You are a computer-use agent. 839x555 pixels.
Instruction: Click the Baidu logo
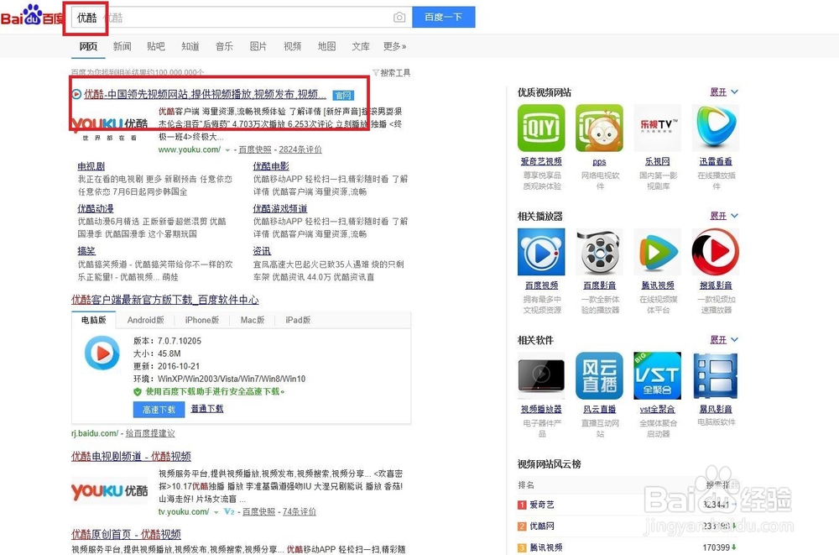[x=32, y=16]
